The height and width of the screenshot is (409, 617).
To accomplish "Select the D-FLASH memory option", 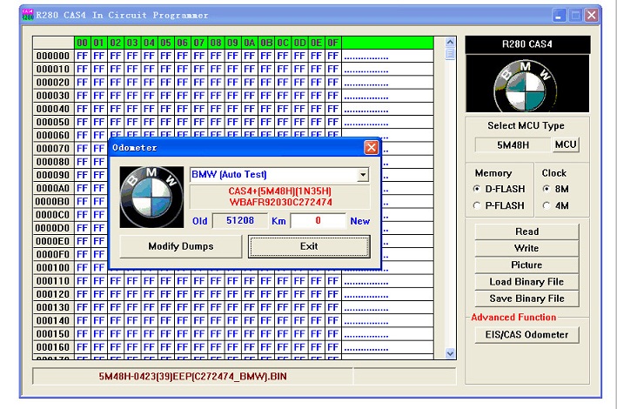I will coord(477,189).
